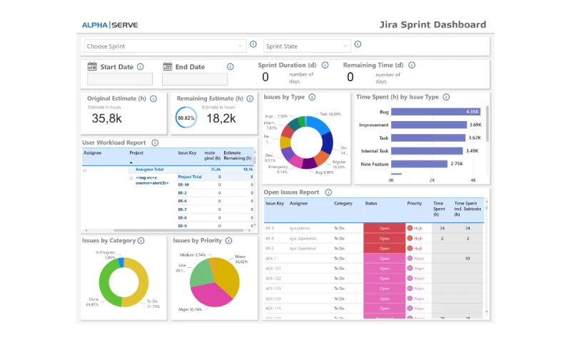Click the Project column header in workload table
This screenshot has width=571, height=342.
coord(136,153)
